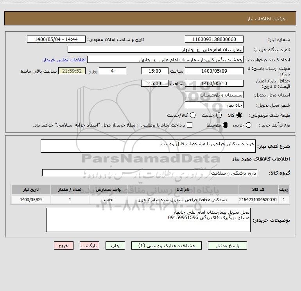
Task: Click the need number field 1100093138000060
Action: [214, 39]
